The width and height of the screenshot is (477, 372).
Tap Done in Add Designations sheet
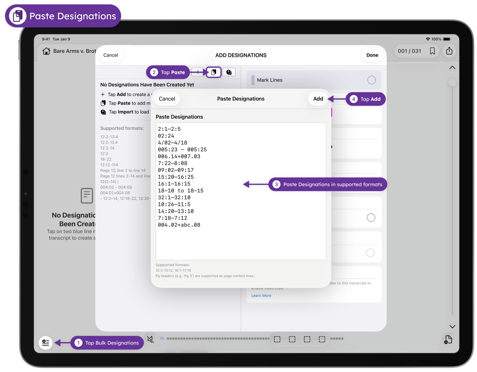pos(372,55)
